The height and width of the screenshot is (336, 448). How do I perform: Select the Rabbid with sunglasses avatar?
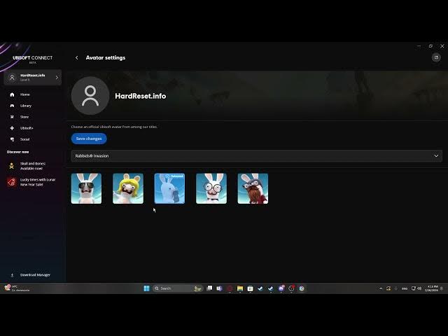[x=86, y=188]
